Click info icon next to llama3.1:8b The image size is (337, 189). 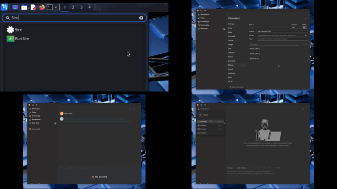click(259, 49)
